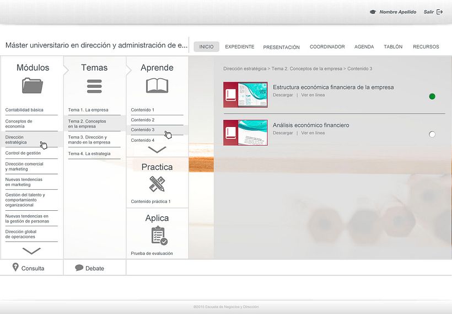Image resolution: width=452 pixels, height=314 pixels.
Task: Click the Debate button label
Action: tap(95, 268)
